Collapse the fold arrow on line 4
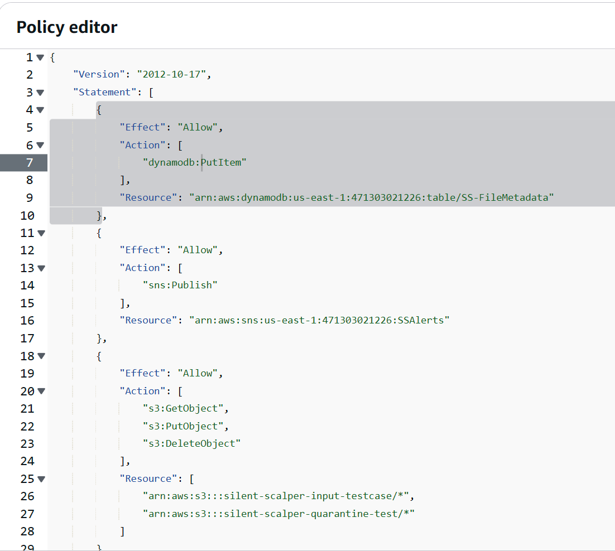This screenshot has height=551, width=615. tap(40, 110)
